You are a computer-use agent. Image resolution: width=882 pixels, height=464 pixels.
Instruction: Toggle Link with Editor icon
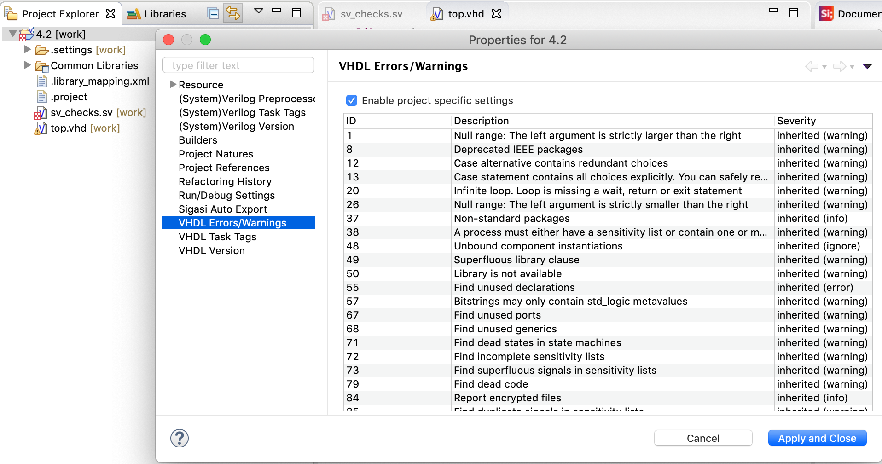[233, 13]
